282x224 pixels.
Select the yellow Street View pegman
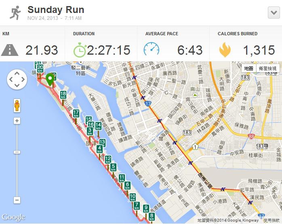tap(17, 105)
